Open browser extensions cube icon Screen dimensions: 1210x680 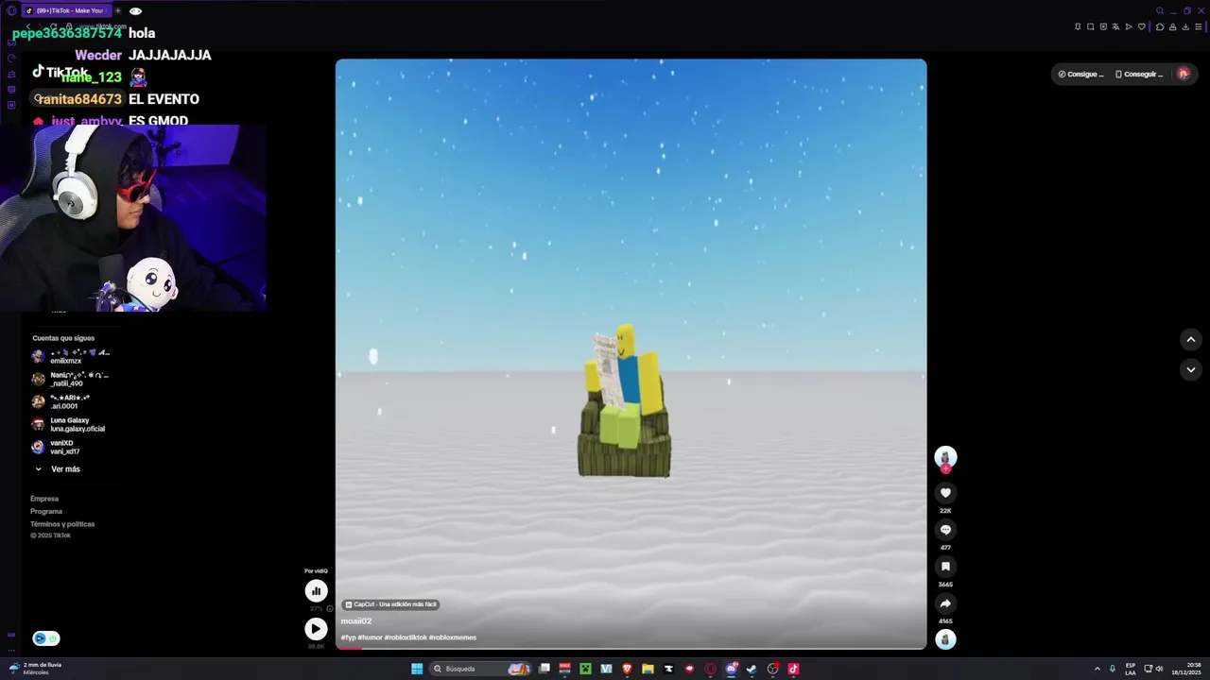pyautogui.click(x=1160, y=26)
